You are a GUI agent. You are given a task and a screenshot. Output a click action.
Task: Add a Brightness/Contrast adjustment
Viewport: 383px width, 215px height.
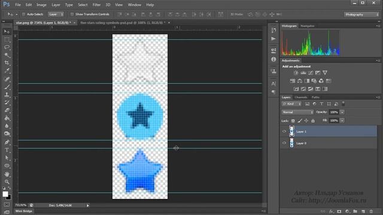296,73
